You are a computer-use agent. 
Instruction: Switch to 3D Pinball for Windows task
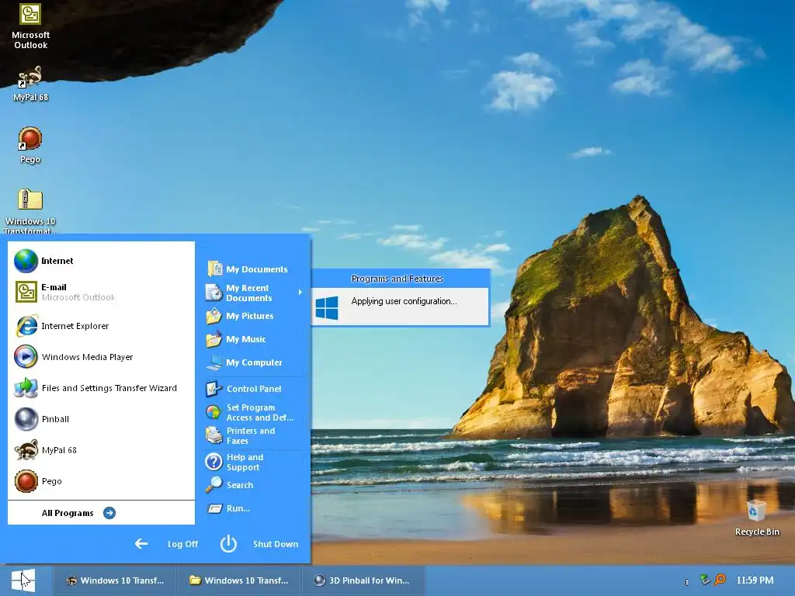pos(363,580)
